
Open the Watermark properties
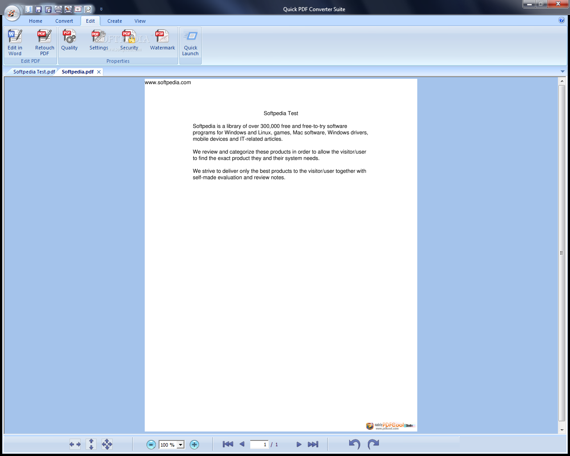[x=163, y=40]
